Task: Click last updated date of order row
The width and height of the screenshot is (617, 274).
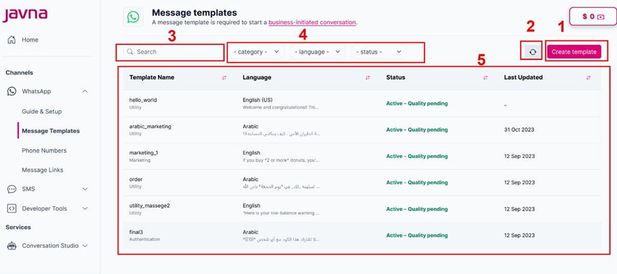Action: point(520,182)
